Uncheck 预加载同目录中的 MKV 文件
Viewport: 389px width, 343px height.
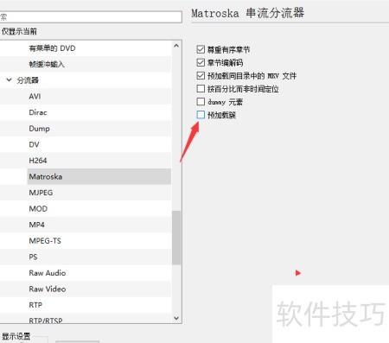point(201,76)
